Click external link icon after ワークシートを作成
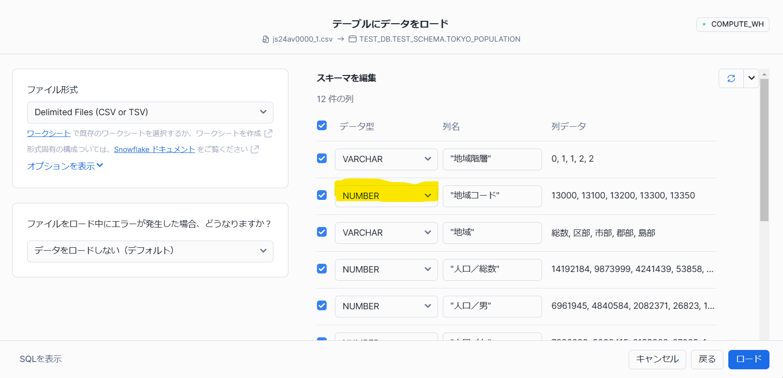Image resolution: width=783 pixels, height=378 pixels. pos(268,133)
